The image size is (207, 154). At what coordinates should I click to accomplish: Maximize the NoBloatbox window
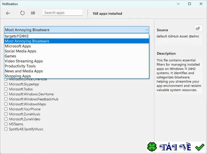[190, 4]
